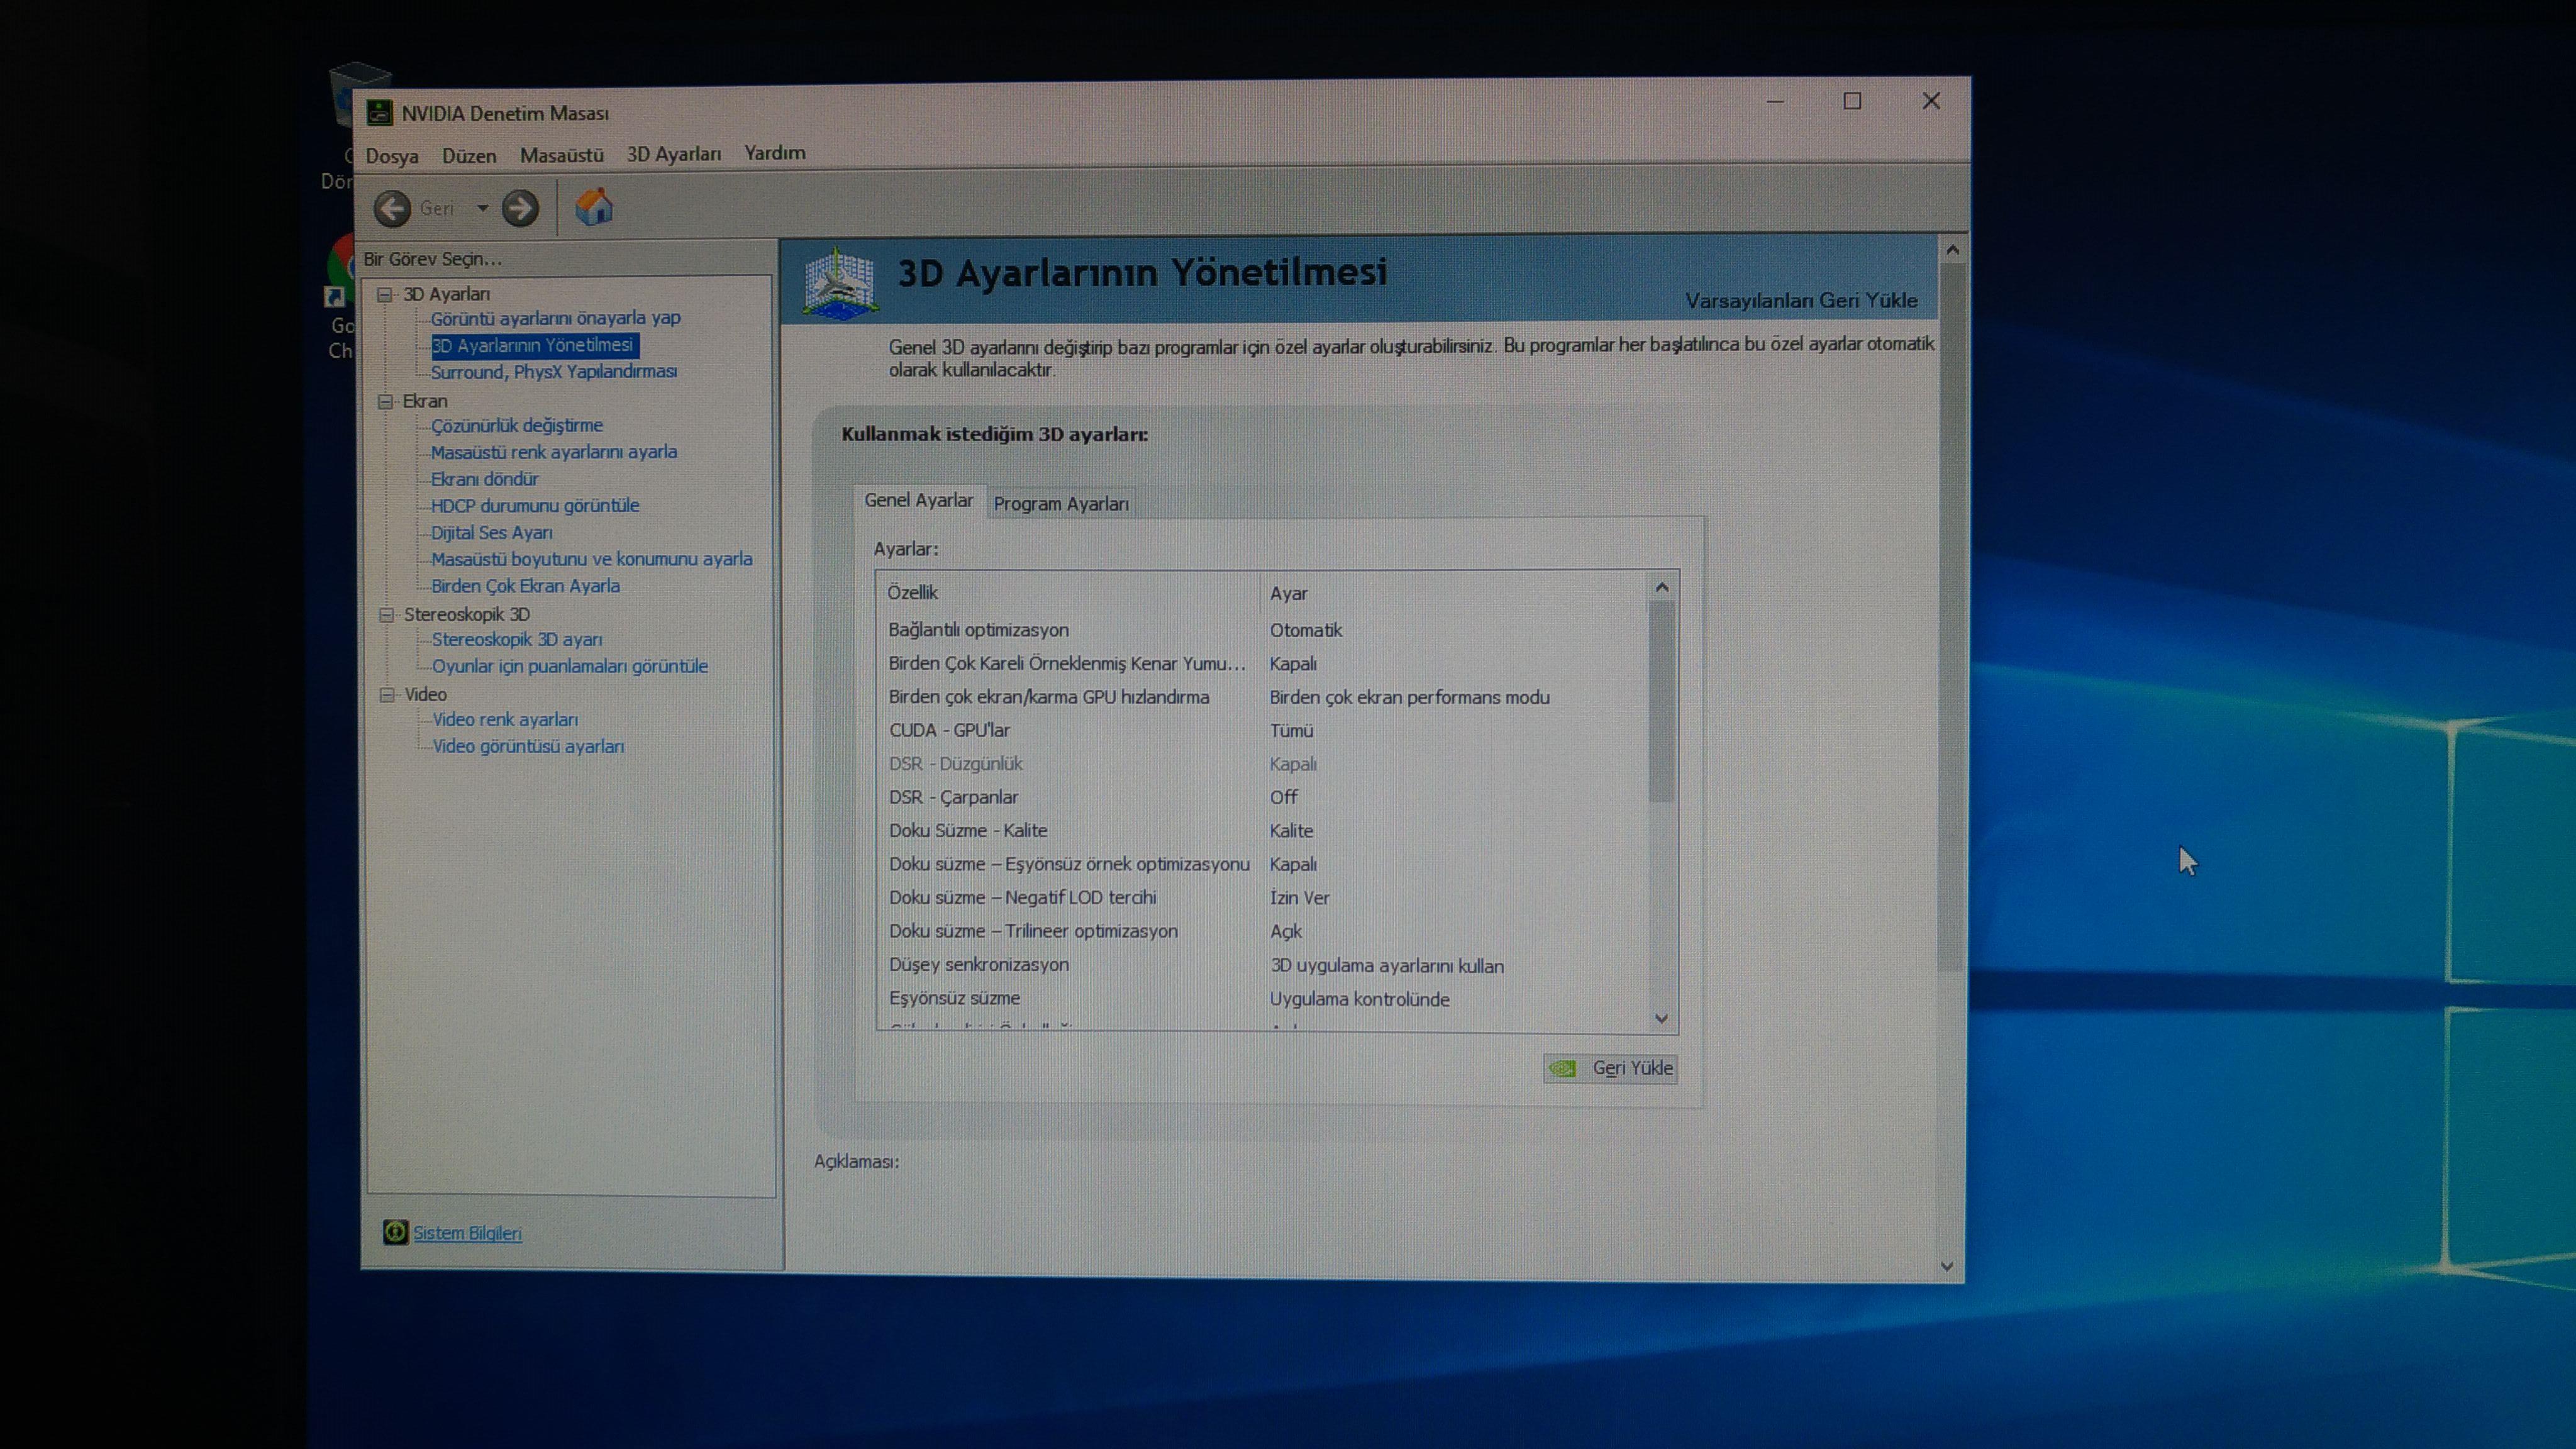Select Düşey senkronizasyon setting row
The height and width of the screenshot is (1449, 2576).
[x=978, y=964]
